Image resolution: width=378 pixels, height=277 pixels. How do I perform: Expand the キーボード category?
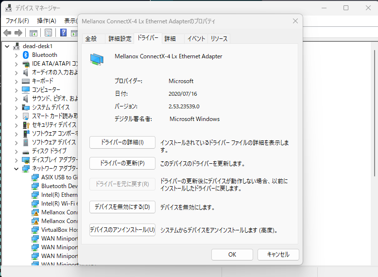coord(16,82)
